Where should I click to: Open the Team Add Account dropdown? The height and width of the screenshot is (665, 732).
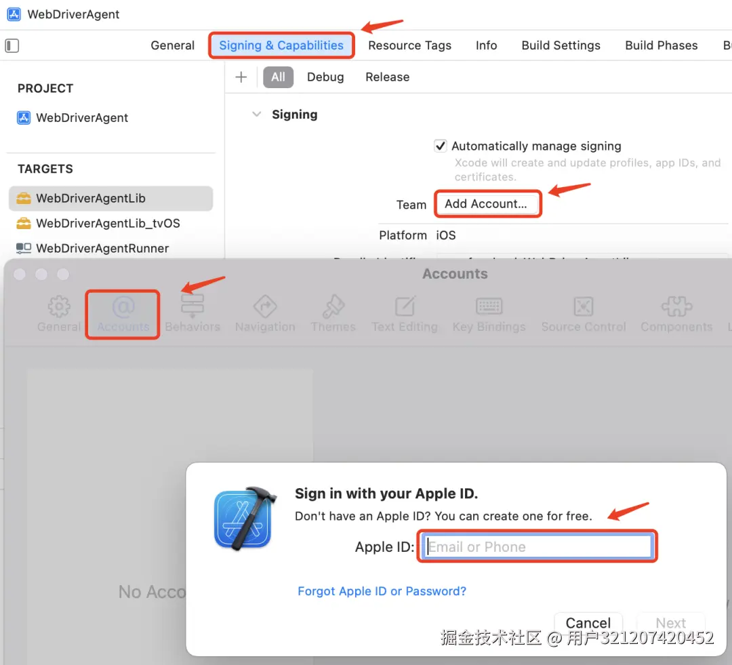click(x=488, y=204)
